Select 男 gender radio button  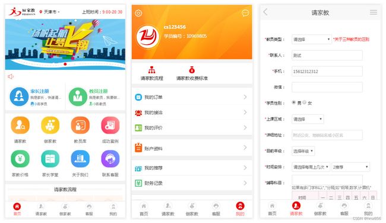[x=294, y=102]
